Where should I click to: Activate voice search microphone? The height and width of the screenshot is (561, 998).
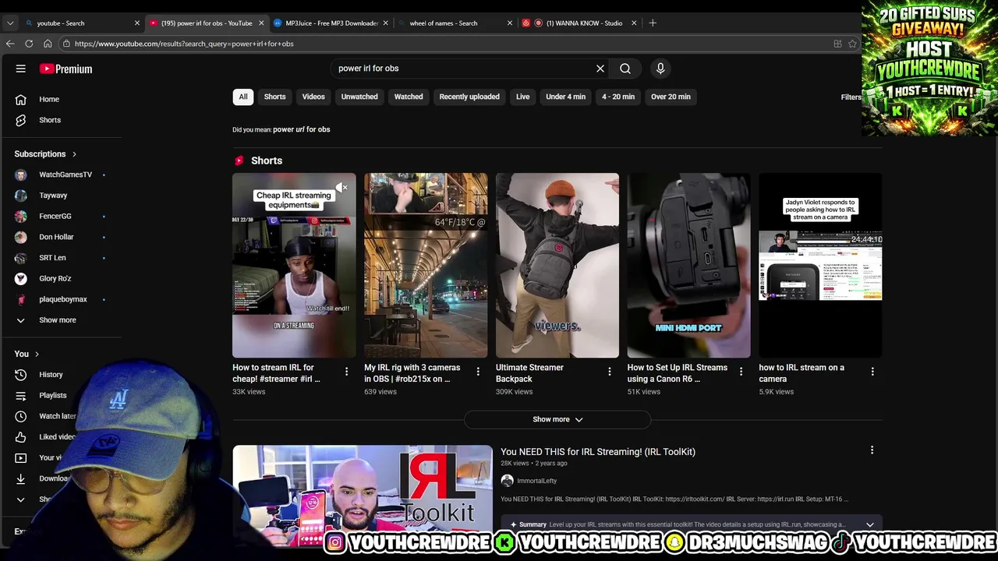[660, 69]
